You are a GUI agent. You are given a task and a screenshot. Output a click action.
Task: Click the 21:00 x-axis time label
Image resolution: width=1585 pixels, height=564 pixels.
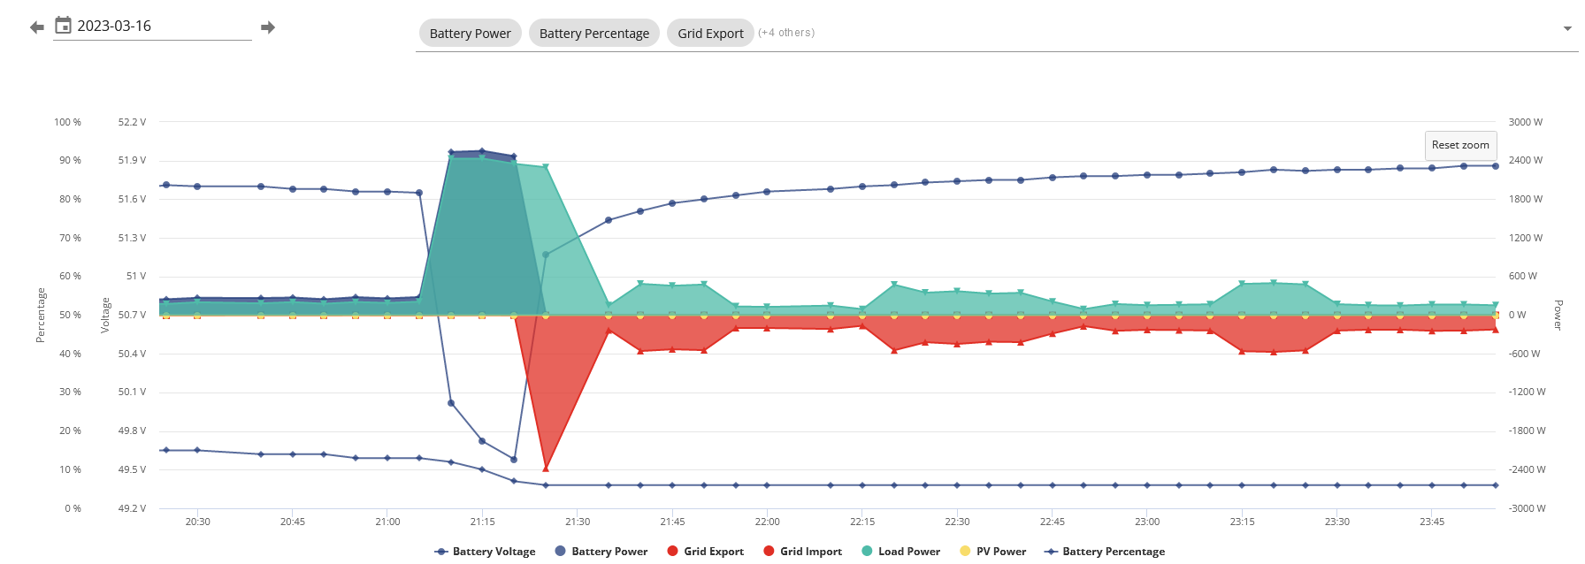click(387, 522)
